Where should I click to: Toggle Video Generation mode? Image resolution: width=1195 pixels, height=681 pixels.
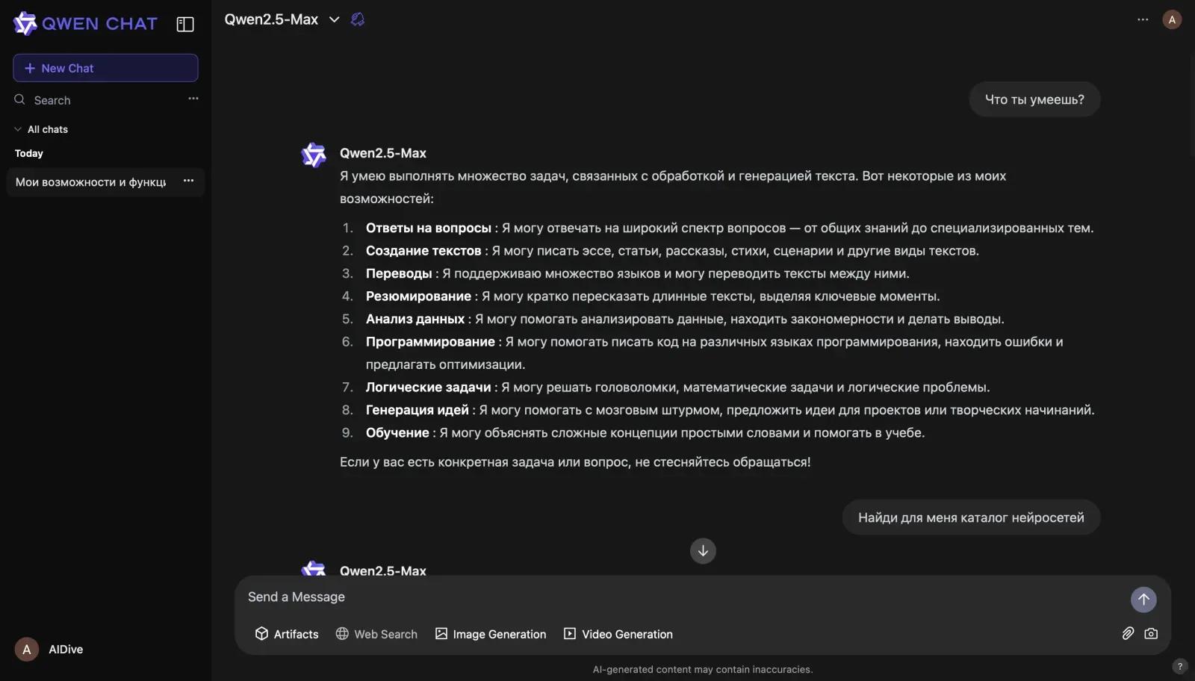click(x=618, y=634)
